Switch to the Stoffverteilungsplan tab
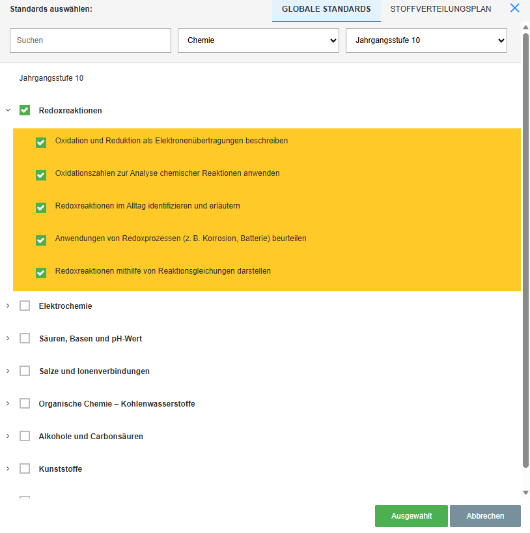The height and width of the screenshot is (533, 530). (441, 9)
